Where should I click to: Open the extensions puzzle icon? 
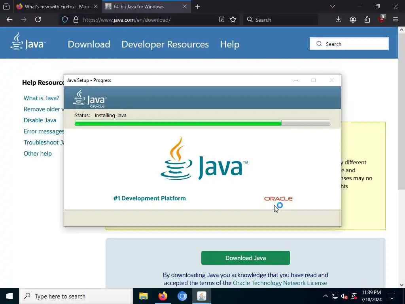click(x=367, y=20)
